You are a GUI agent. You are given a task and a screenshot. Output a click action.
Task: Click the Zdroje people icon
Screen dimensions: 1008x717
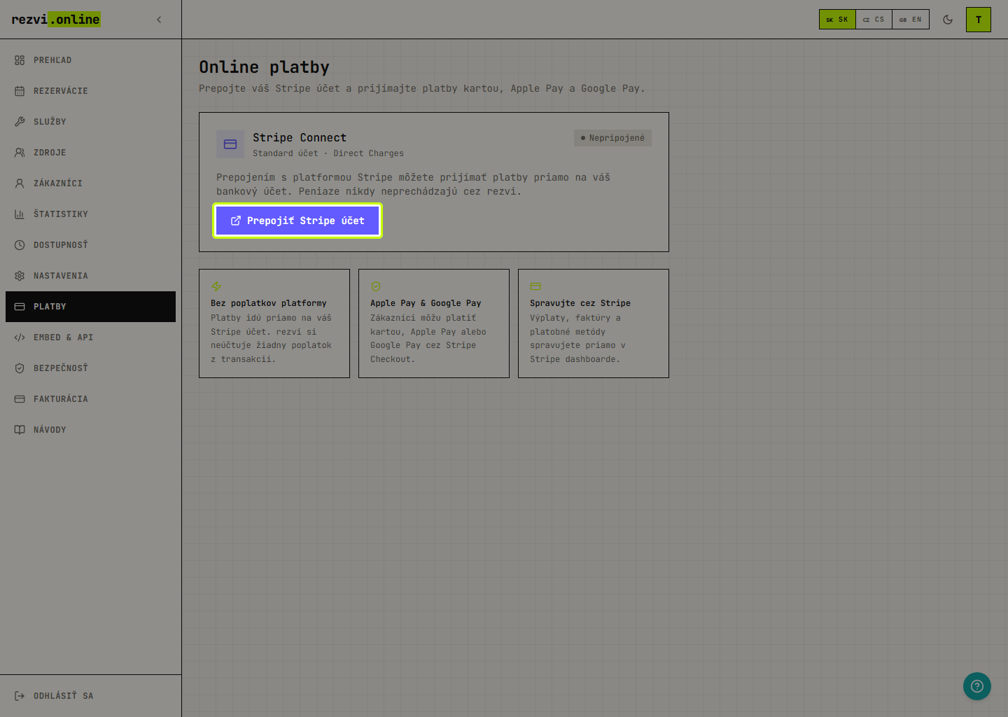(20, 153)
